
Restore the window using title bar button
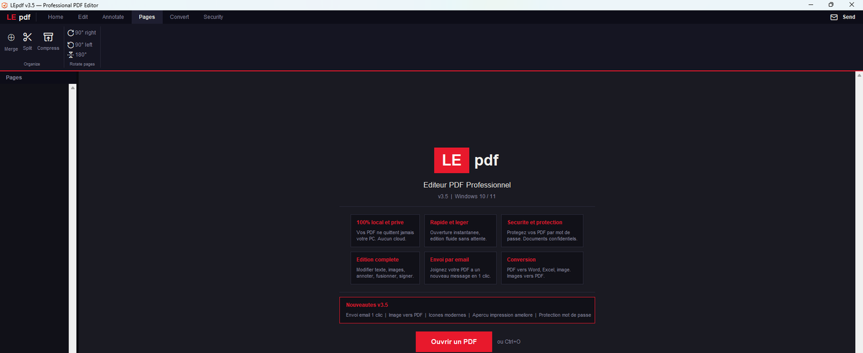(831, 5)
